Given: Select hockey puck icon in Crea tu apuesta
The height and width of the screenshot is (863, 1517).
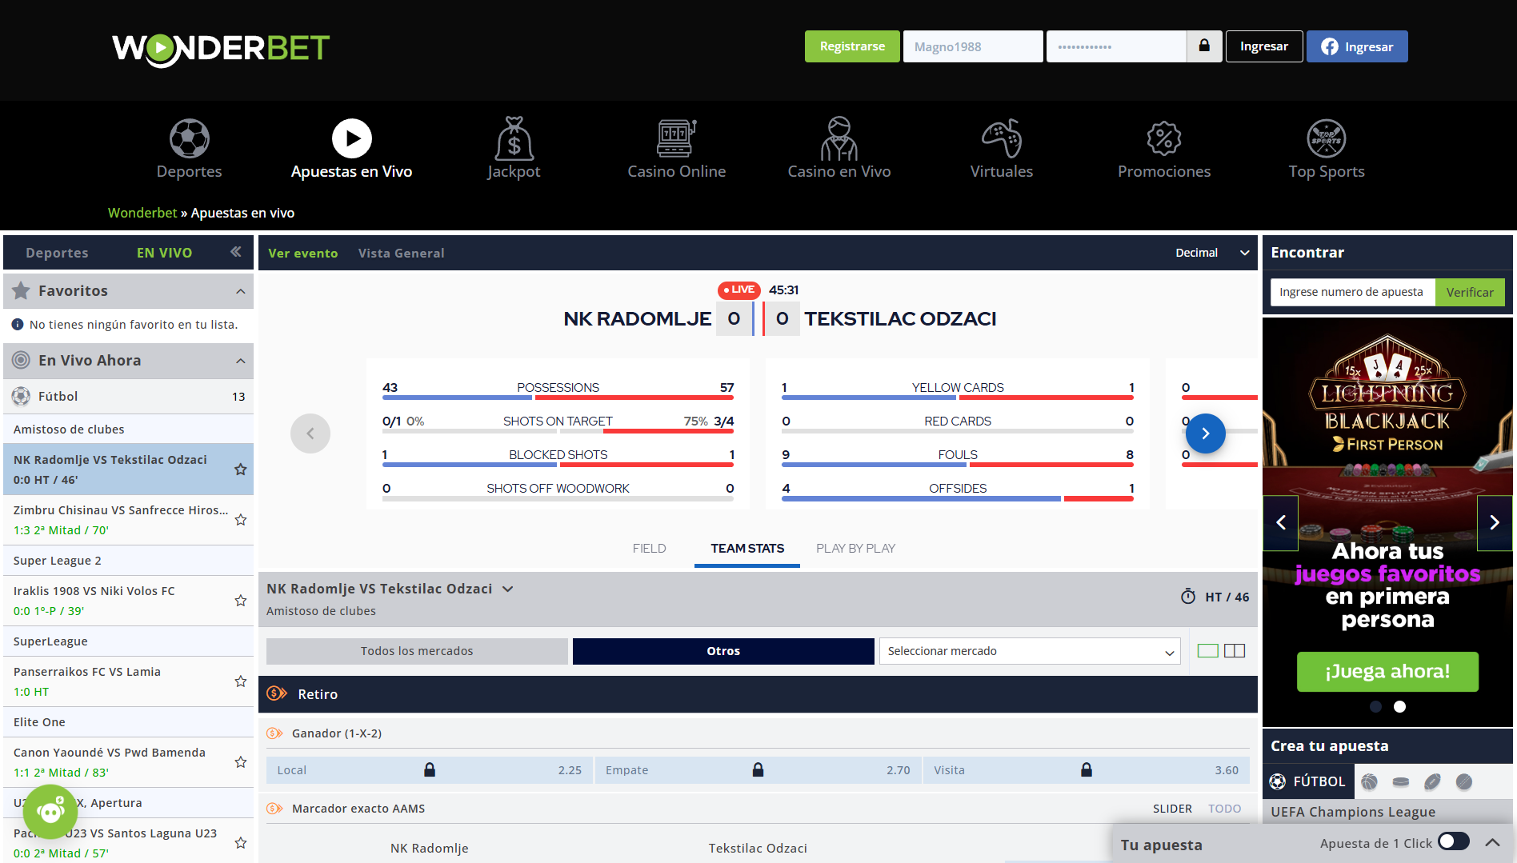Looking at the screenshot, I should tap(1401, 782).
